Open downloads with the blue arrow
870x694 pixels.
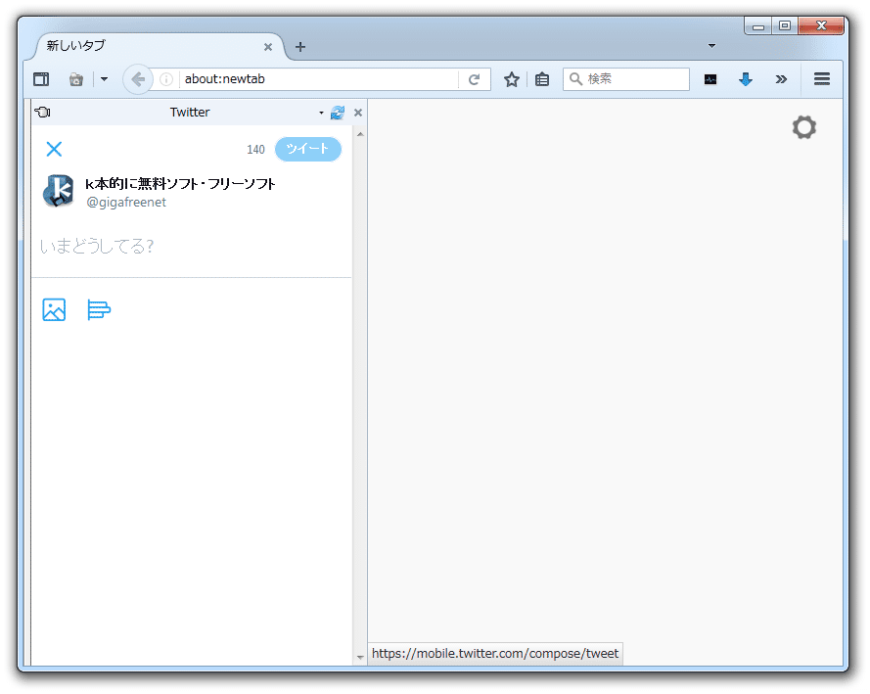tap(746, 79)
